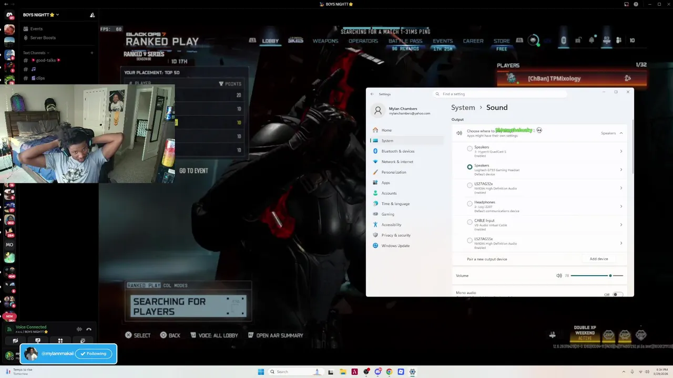Image resolution: width=673 pixels, height=378 pixels.
Task: Open soundboard in Discord voice panel
Action: click(83, 341)
